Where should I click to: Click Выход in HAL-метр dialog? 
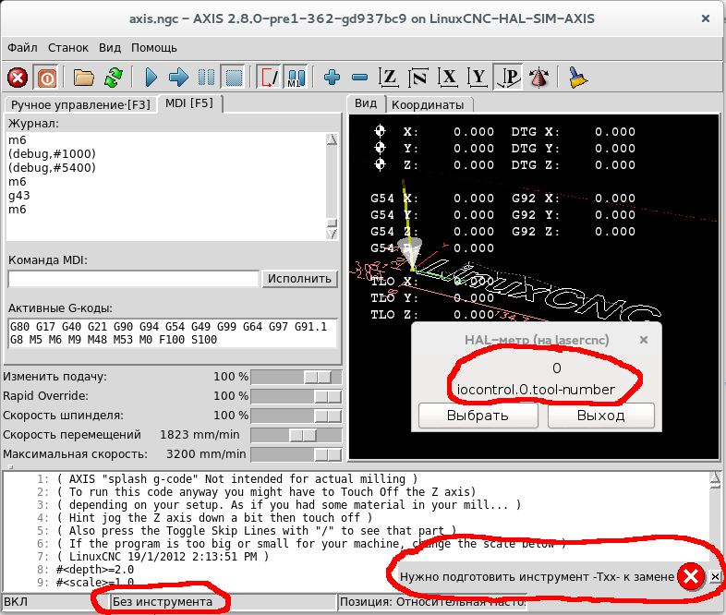tap(600, 416)
